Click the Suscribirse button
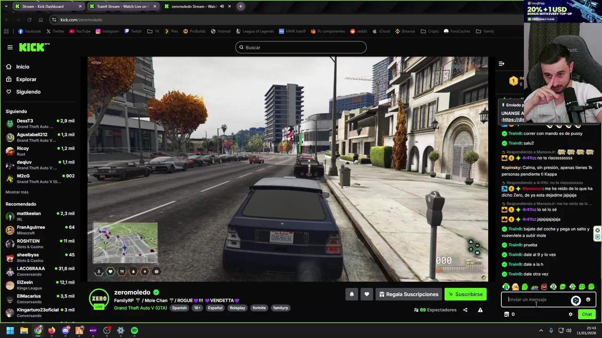Viewport: 602px width, 338px height. [465, 294]
